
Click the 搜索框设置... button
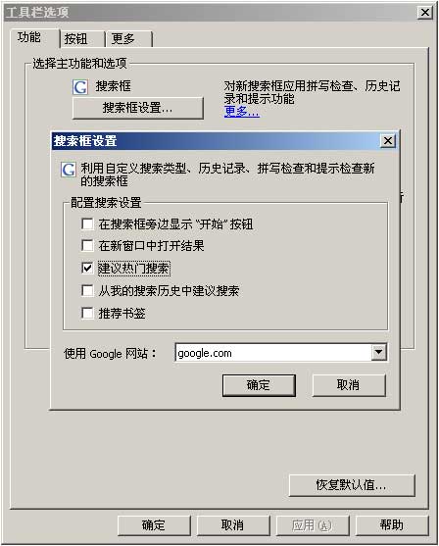coord(137,108)
